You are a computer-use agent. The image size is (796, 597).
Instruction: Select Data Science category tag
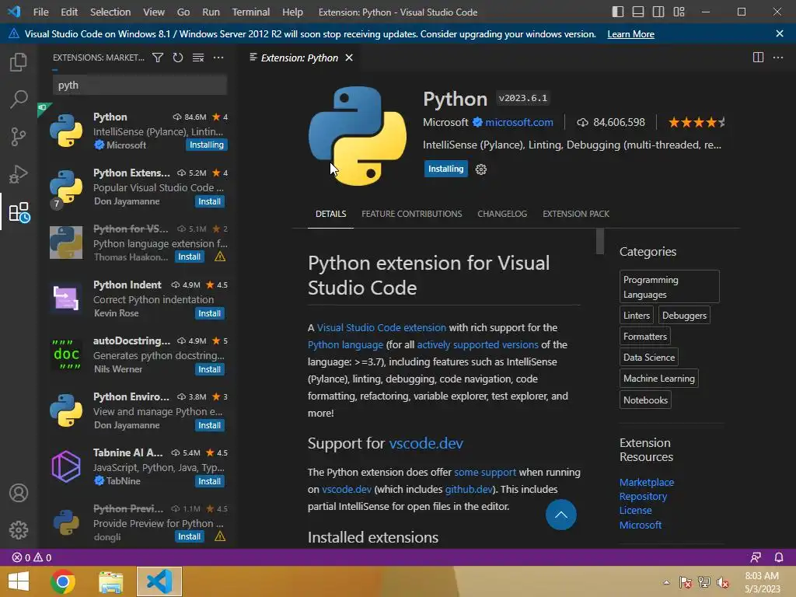(649, 358)
